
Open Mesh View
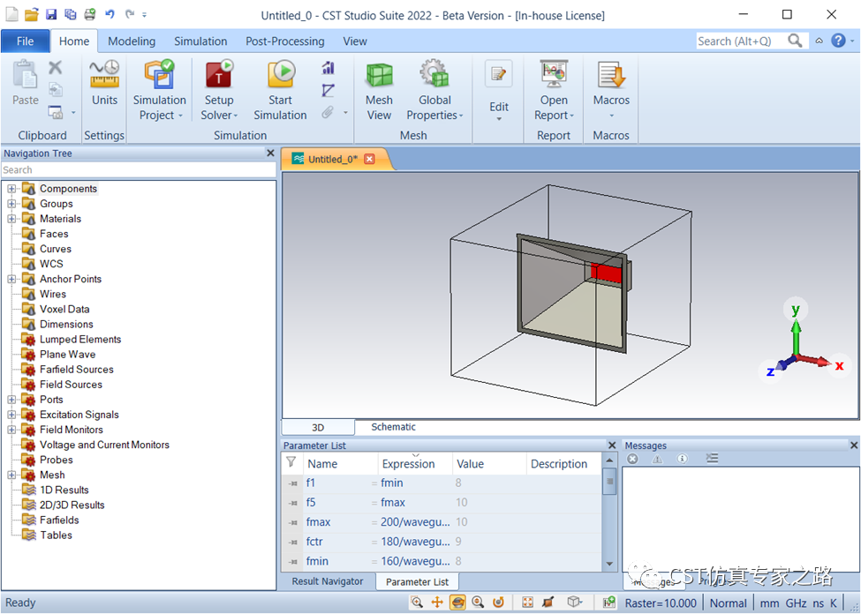click(x=379, y=90)
